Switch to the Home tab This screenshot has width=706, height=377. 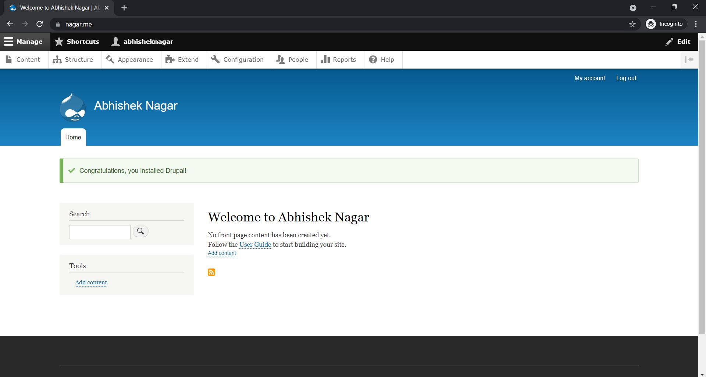click(x=73, y=137)
